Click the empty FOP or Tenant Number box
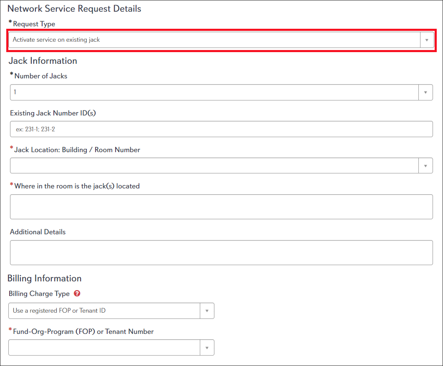 coord(104,348)
